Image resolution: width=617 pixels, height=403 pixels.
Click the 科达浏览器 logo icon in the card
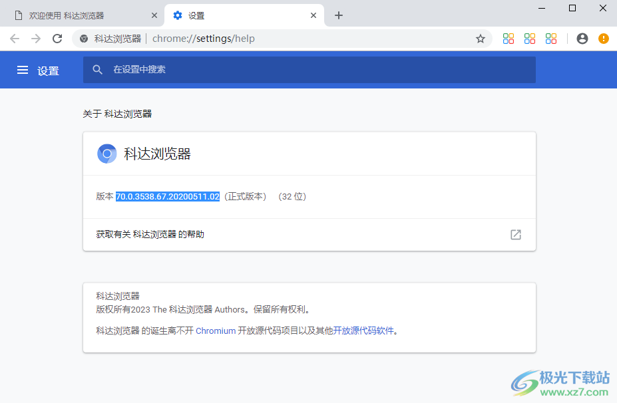(x=106, y=154)
